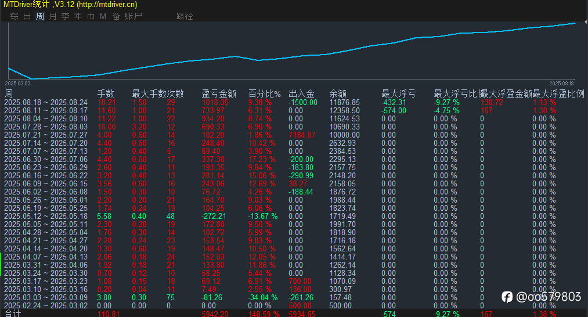Image resolution: width=588 pixels, height=317 pixels.
Task: Select row 2025.07.14 ~ 2025.07.20
Action: tap(294, 143)
